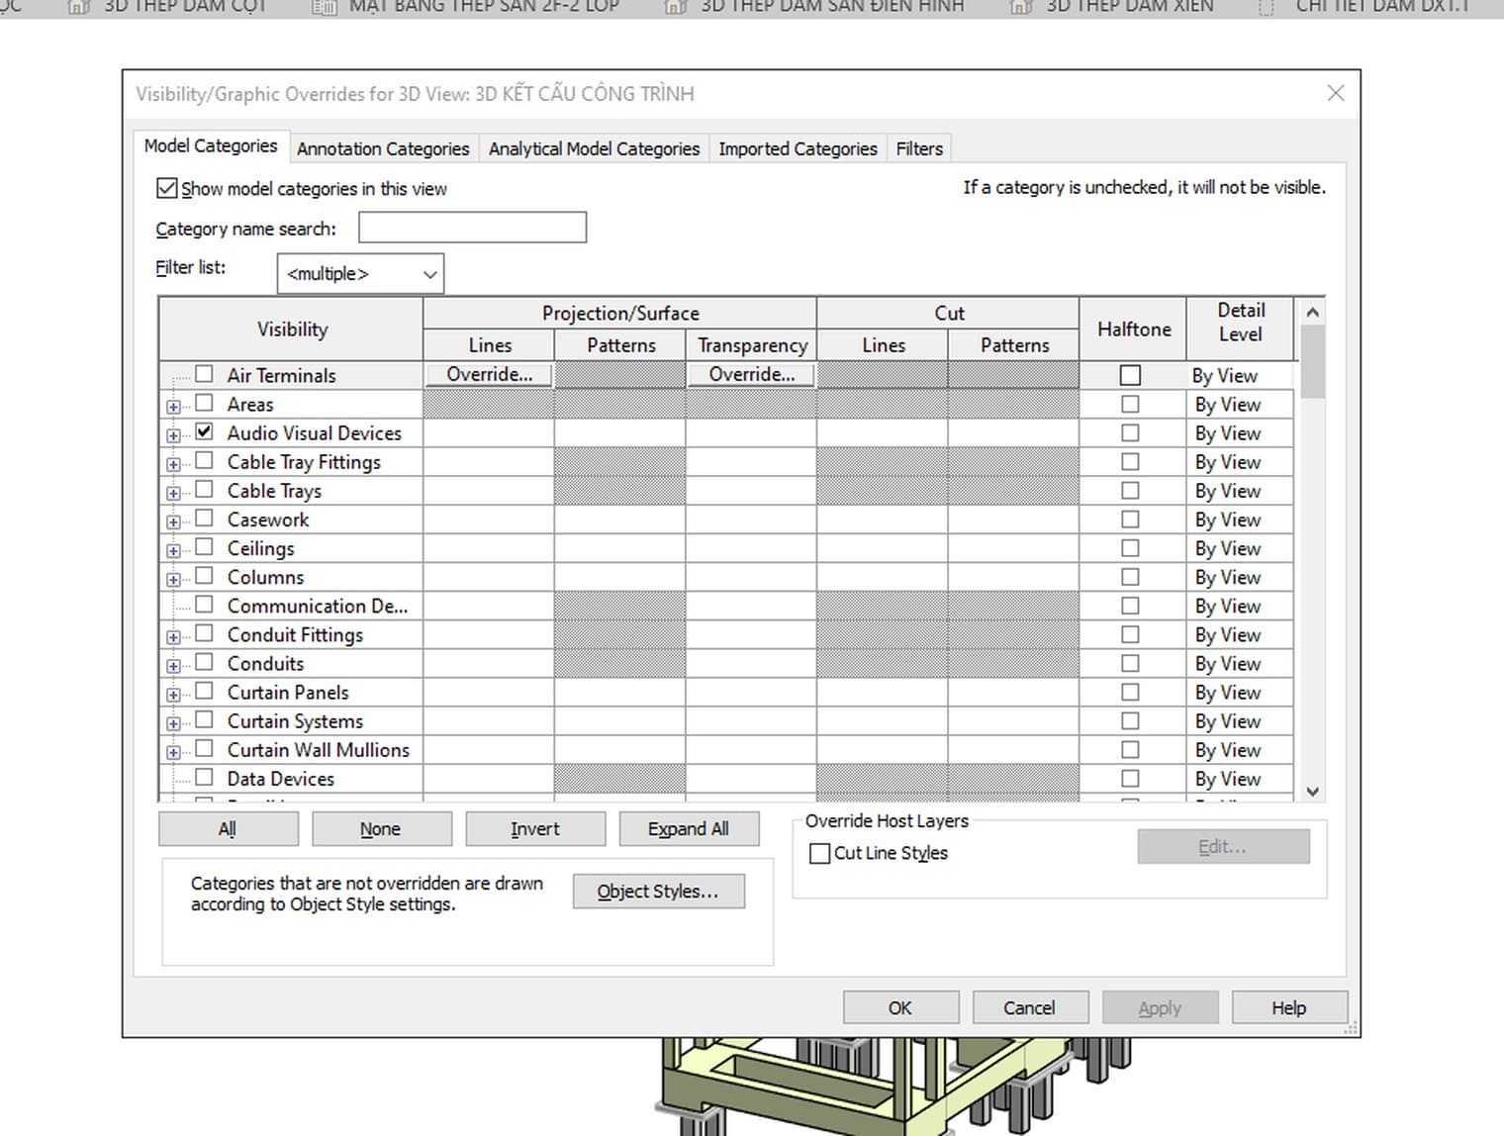Viewport: 1504px width, 1136px height.
Task: Click Detail Level By View for Audio Visual Devices
Action: pos(1239,432)
